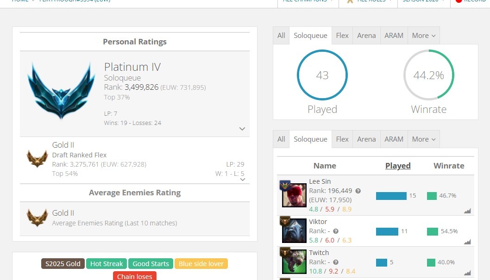Click the mastery badge on Twitch's portrait
This screenshot has height=280, width=490.
pyautogui.click(x=285, y=252)
